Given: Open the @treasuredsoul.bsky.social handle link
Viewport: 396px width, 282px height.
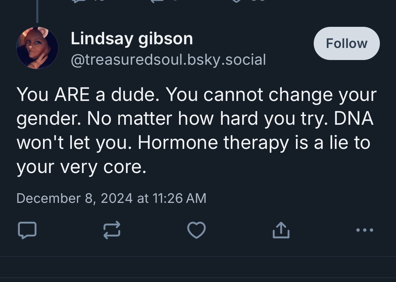Looking at the screenshot, I should 168,60.
